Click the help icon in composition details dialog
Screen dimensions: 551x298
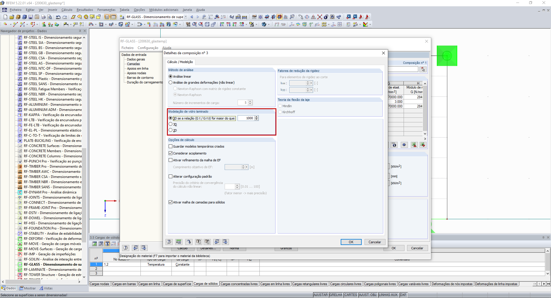click(x=169, y=242)
